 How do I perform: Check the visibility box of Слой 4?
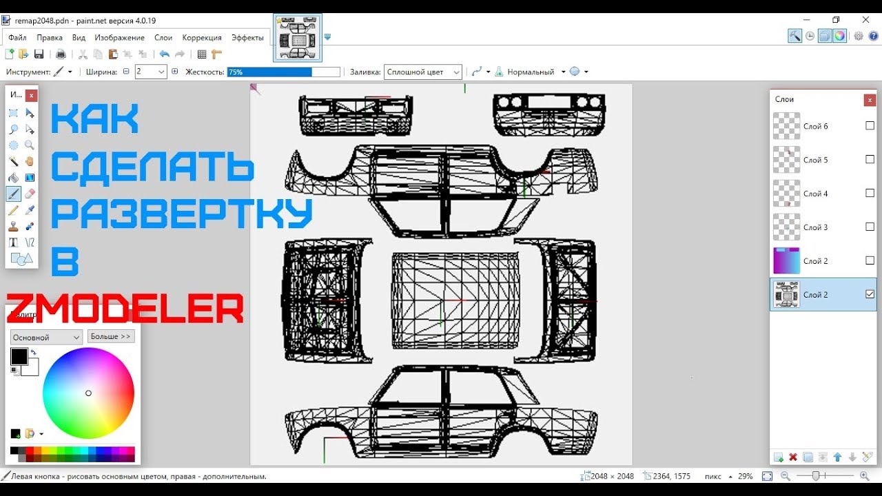(870, 194)
